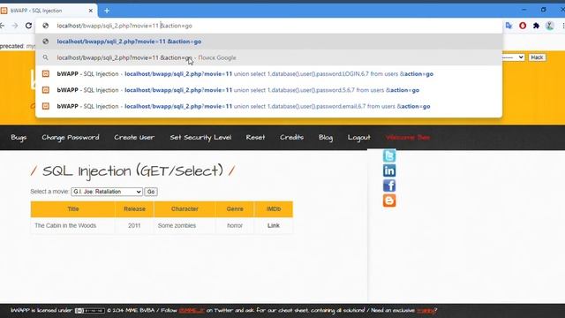Select the bWAPP - SQL Injection tab
The height and width of the screenshot is (318, 565).
(48, 11)
